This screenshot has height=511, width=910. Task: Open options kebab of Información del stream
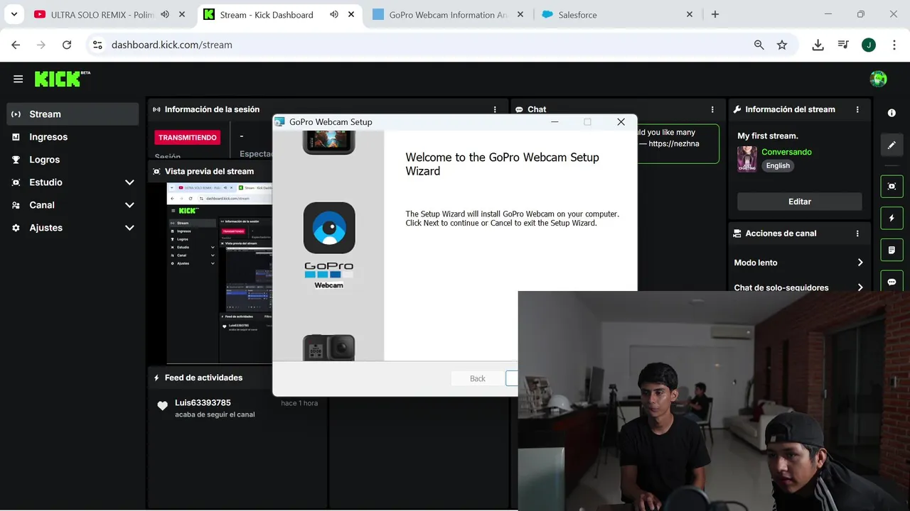click(x=857, y=109)
